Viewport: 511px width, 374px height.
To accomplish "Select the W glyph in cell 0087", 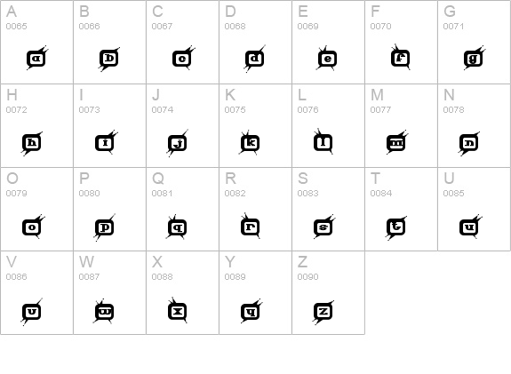I will point(104,311).
